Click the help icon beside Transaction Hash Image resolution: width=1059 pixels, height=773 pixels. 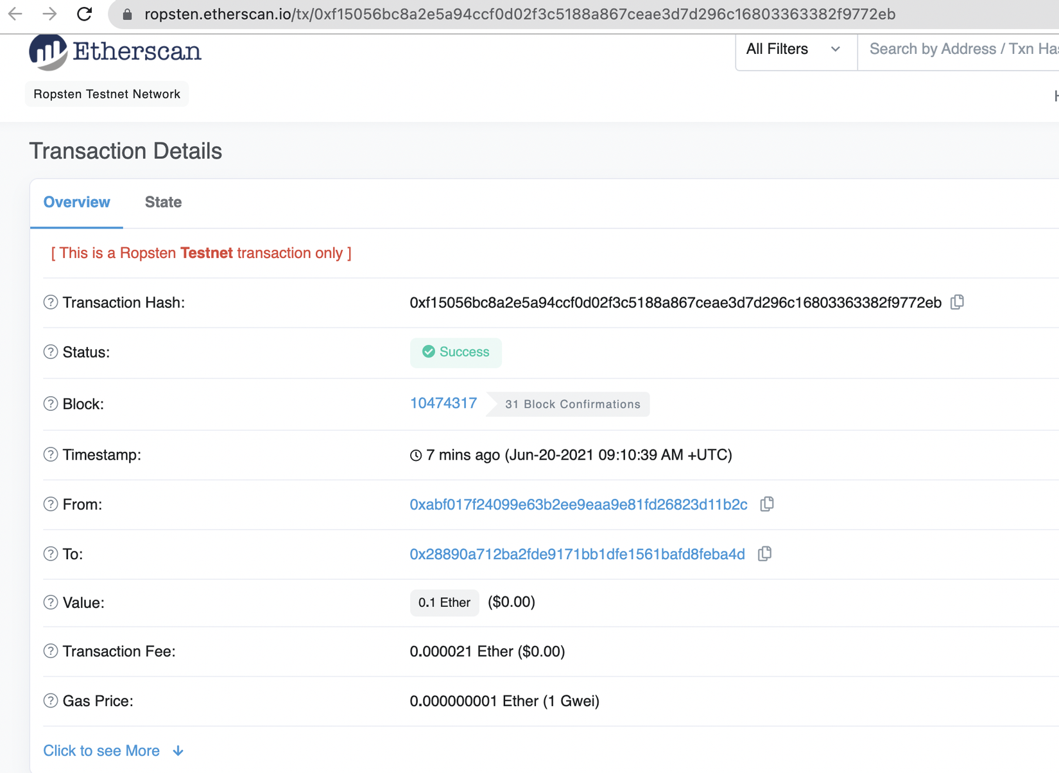point(51,302)
